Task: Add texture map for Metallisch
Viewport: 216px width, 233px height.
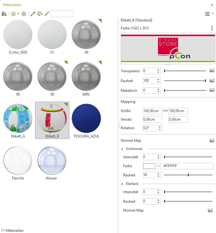Action: [x=212, y=90]
